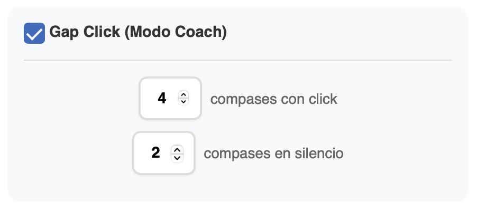
Task: Click the up arrow for compases con click
Action: pos(184,95)
